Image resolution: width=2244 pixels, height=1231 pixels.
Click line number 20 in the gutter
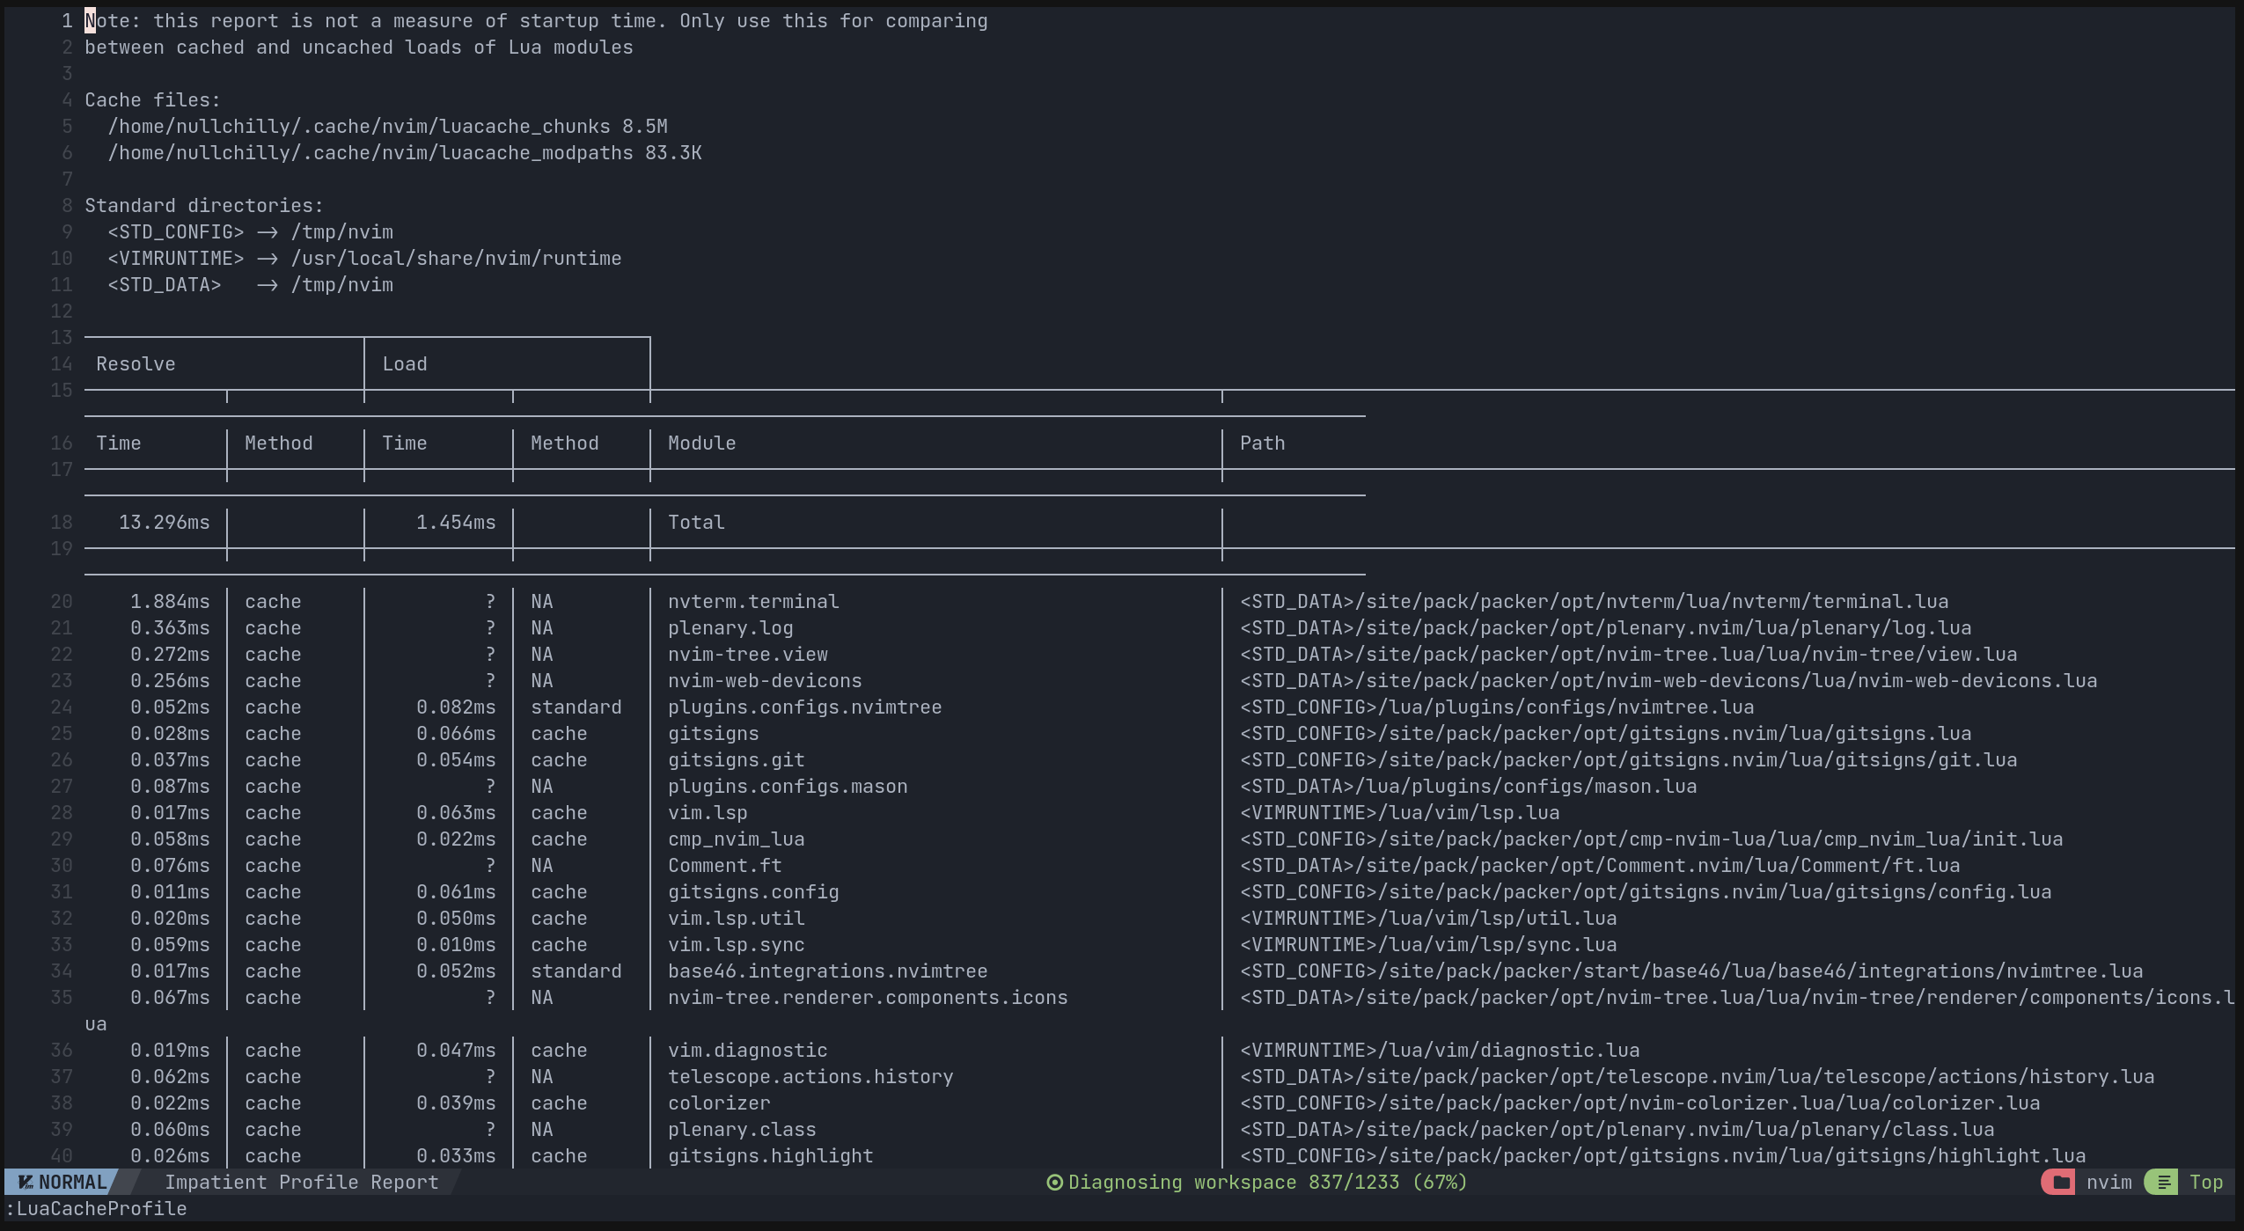click(x=62, y=601)
